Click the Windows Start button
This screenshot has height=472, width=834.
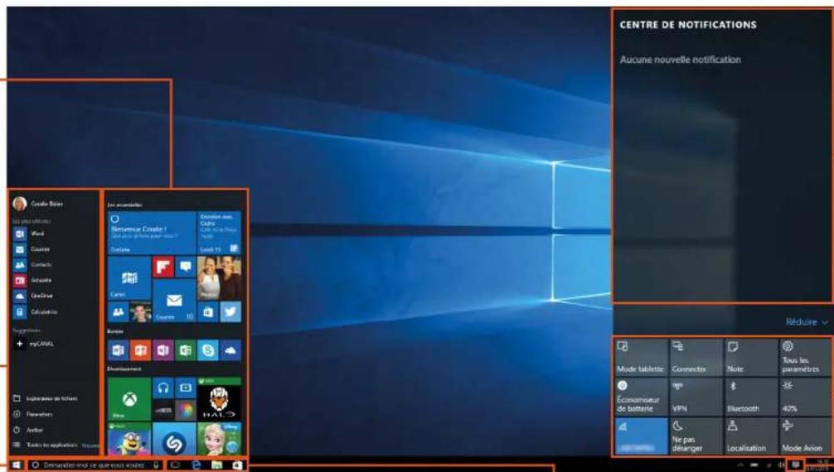[x=16, y=465]
